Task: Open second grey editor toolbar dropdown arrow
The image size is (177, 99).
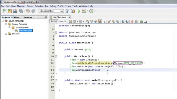Action: click(84, 21)
